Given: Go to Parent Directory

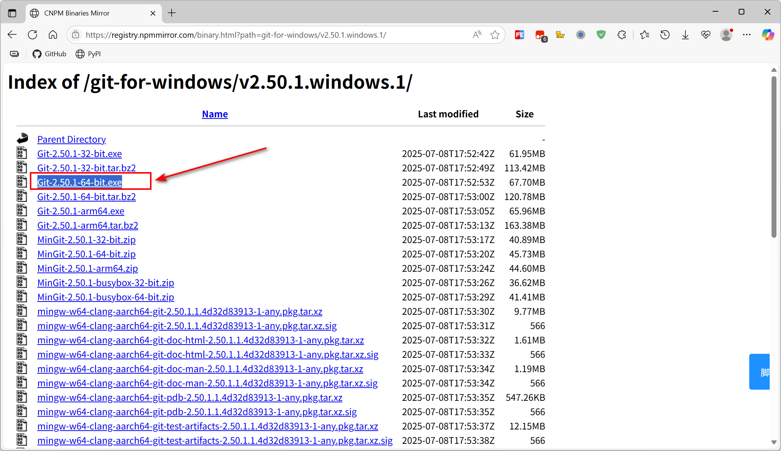Looking at the screenshot, I should click(71, 139).
